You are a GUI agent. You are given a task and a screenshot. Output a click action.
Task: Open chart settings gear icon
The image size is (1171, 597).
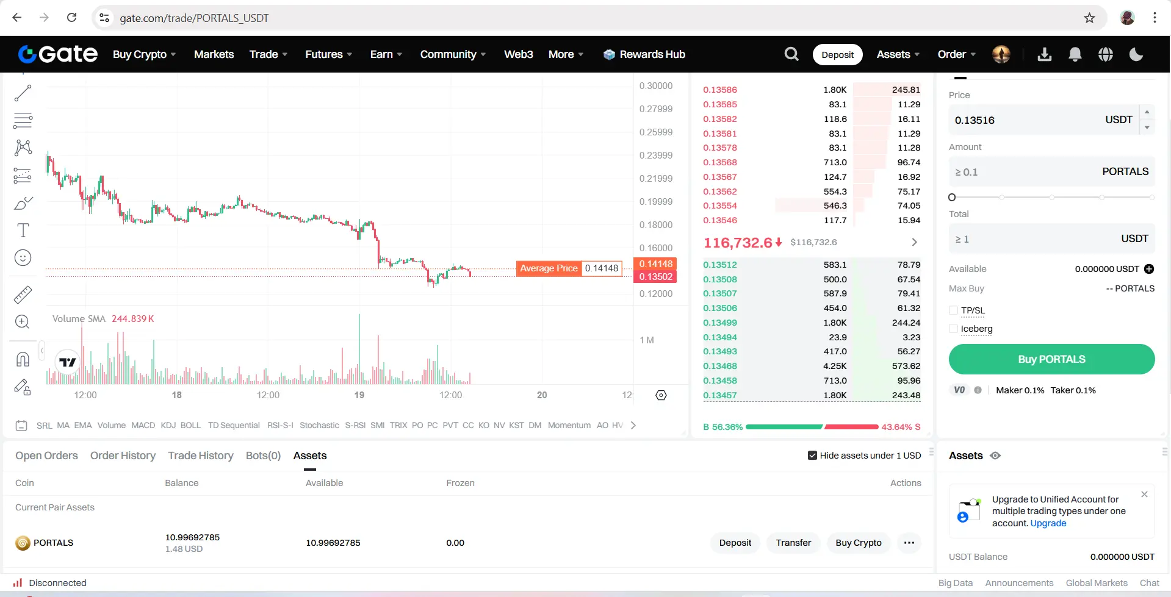click(661, 395)
